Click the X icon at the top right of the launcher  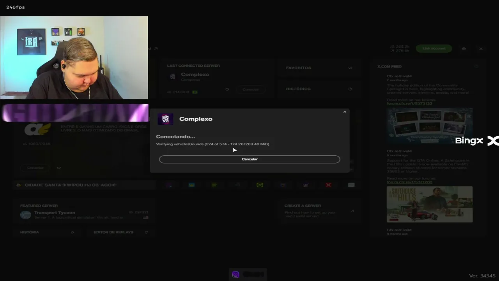pyautogui.click(x=481, y=49)
